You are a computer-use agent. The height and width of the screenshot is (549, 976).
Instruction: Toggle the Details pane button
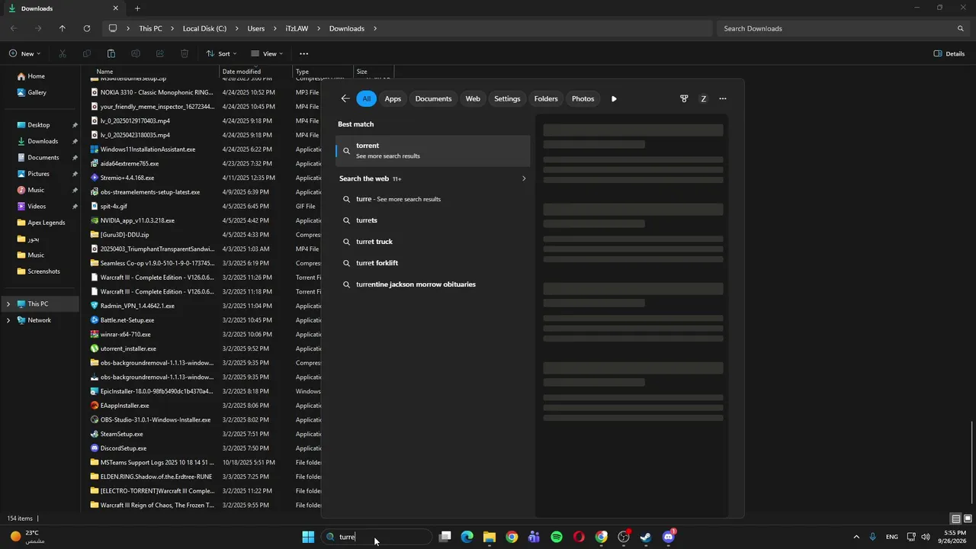coord(949,53)
